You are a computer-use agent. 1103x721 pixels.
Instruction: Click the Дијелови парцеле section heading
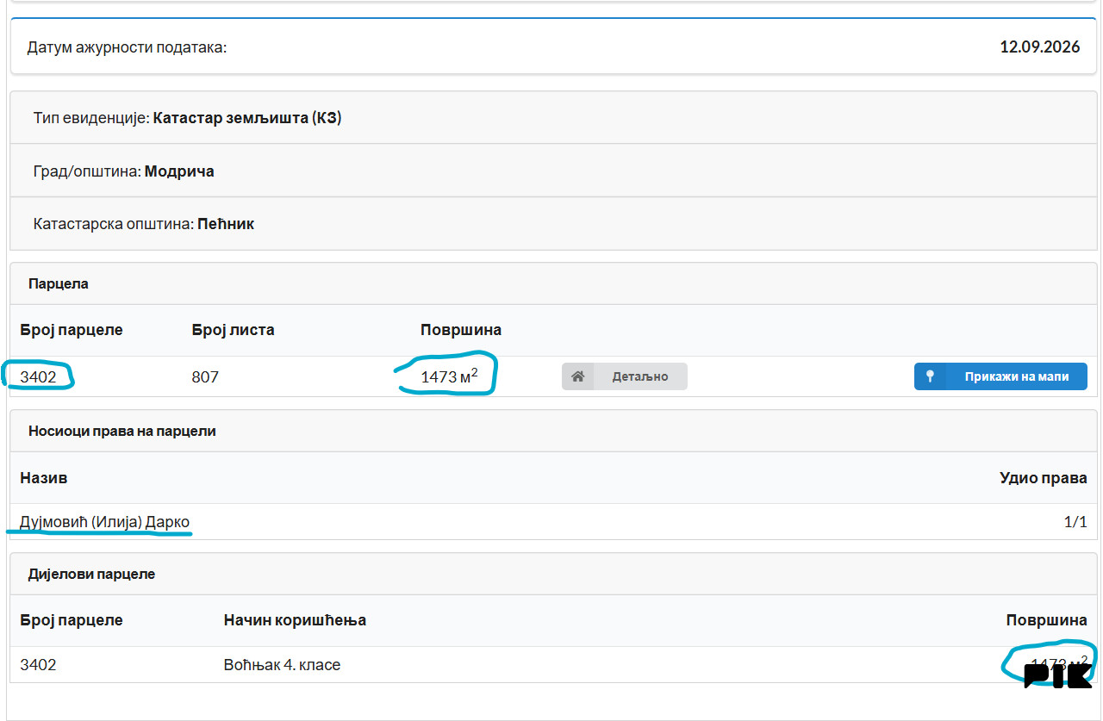[x=92, y=574]
